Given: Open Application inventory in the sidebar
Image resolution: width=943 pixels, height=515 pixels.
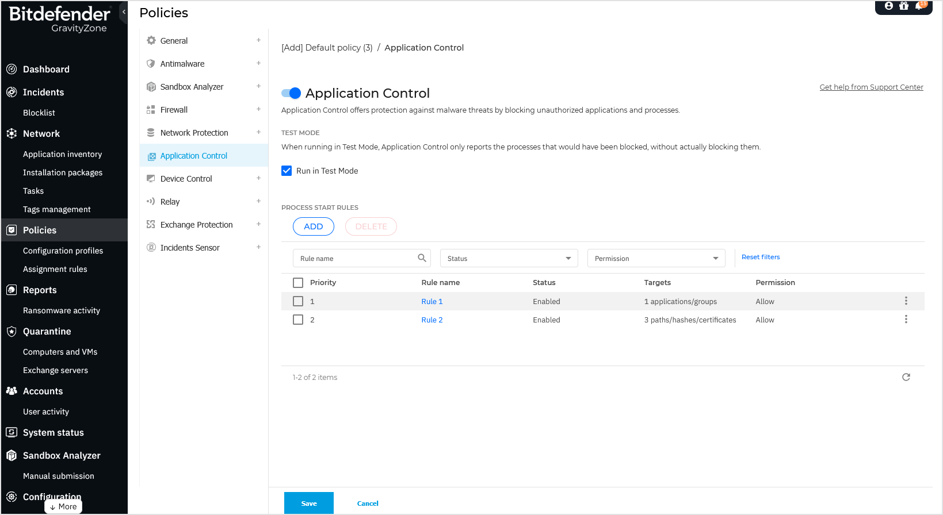Looking at the screenshot, I should point(62,154).
